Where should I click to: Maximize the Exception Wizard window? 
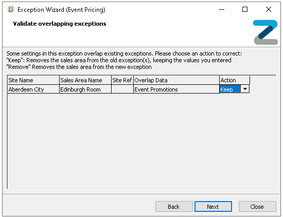point(245,9)
